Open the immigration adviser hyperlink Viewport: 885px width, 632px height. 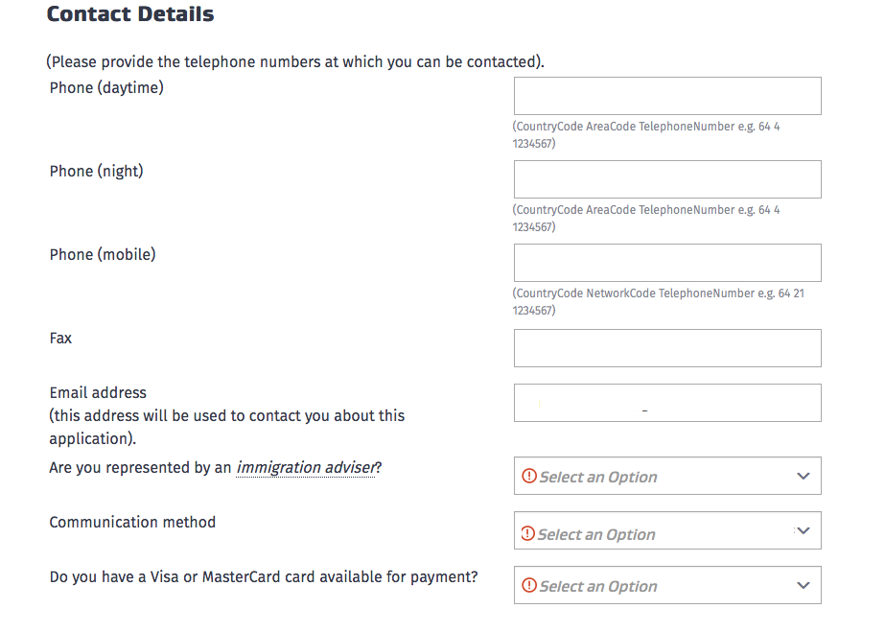(306, 468)
